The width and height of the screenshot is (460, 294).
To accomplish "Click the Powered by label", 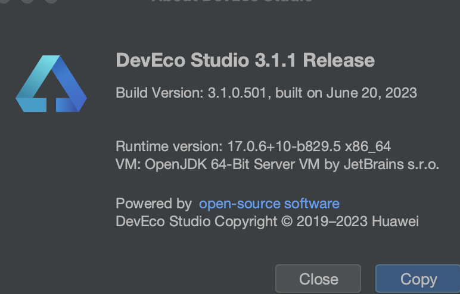I will pos(154,204).
